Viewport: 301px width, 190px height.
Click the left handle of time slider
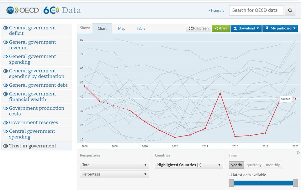tap(231, 183)
